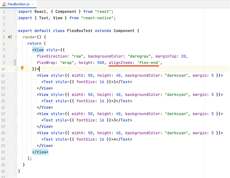The image size is (230, 178).
Task: Select the FlexBoxTest.js tab
Action: click(x=18, y=4)
